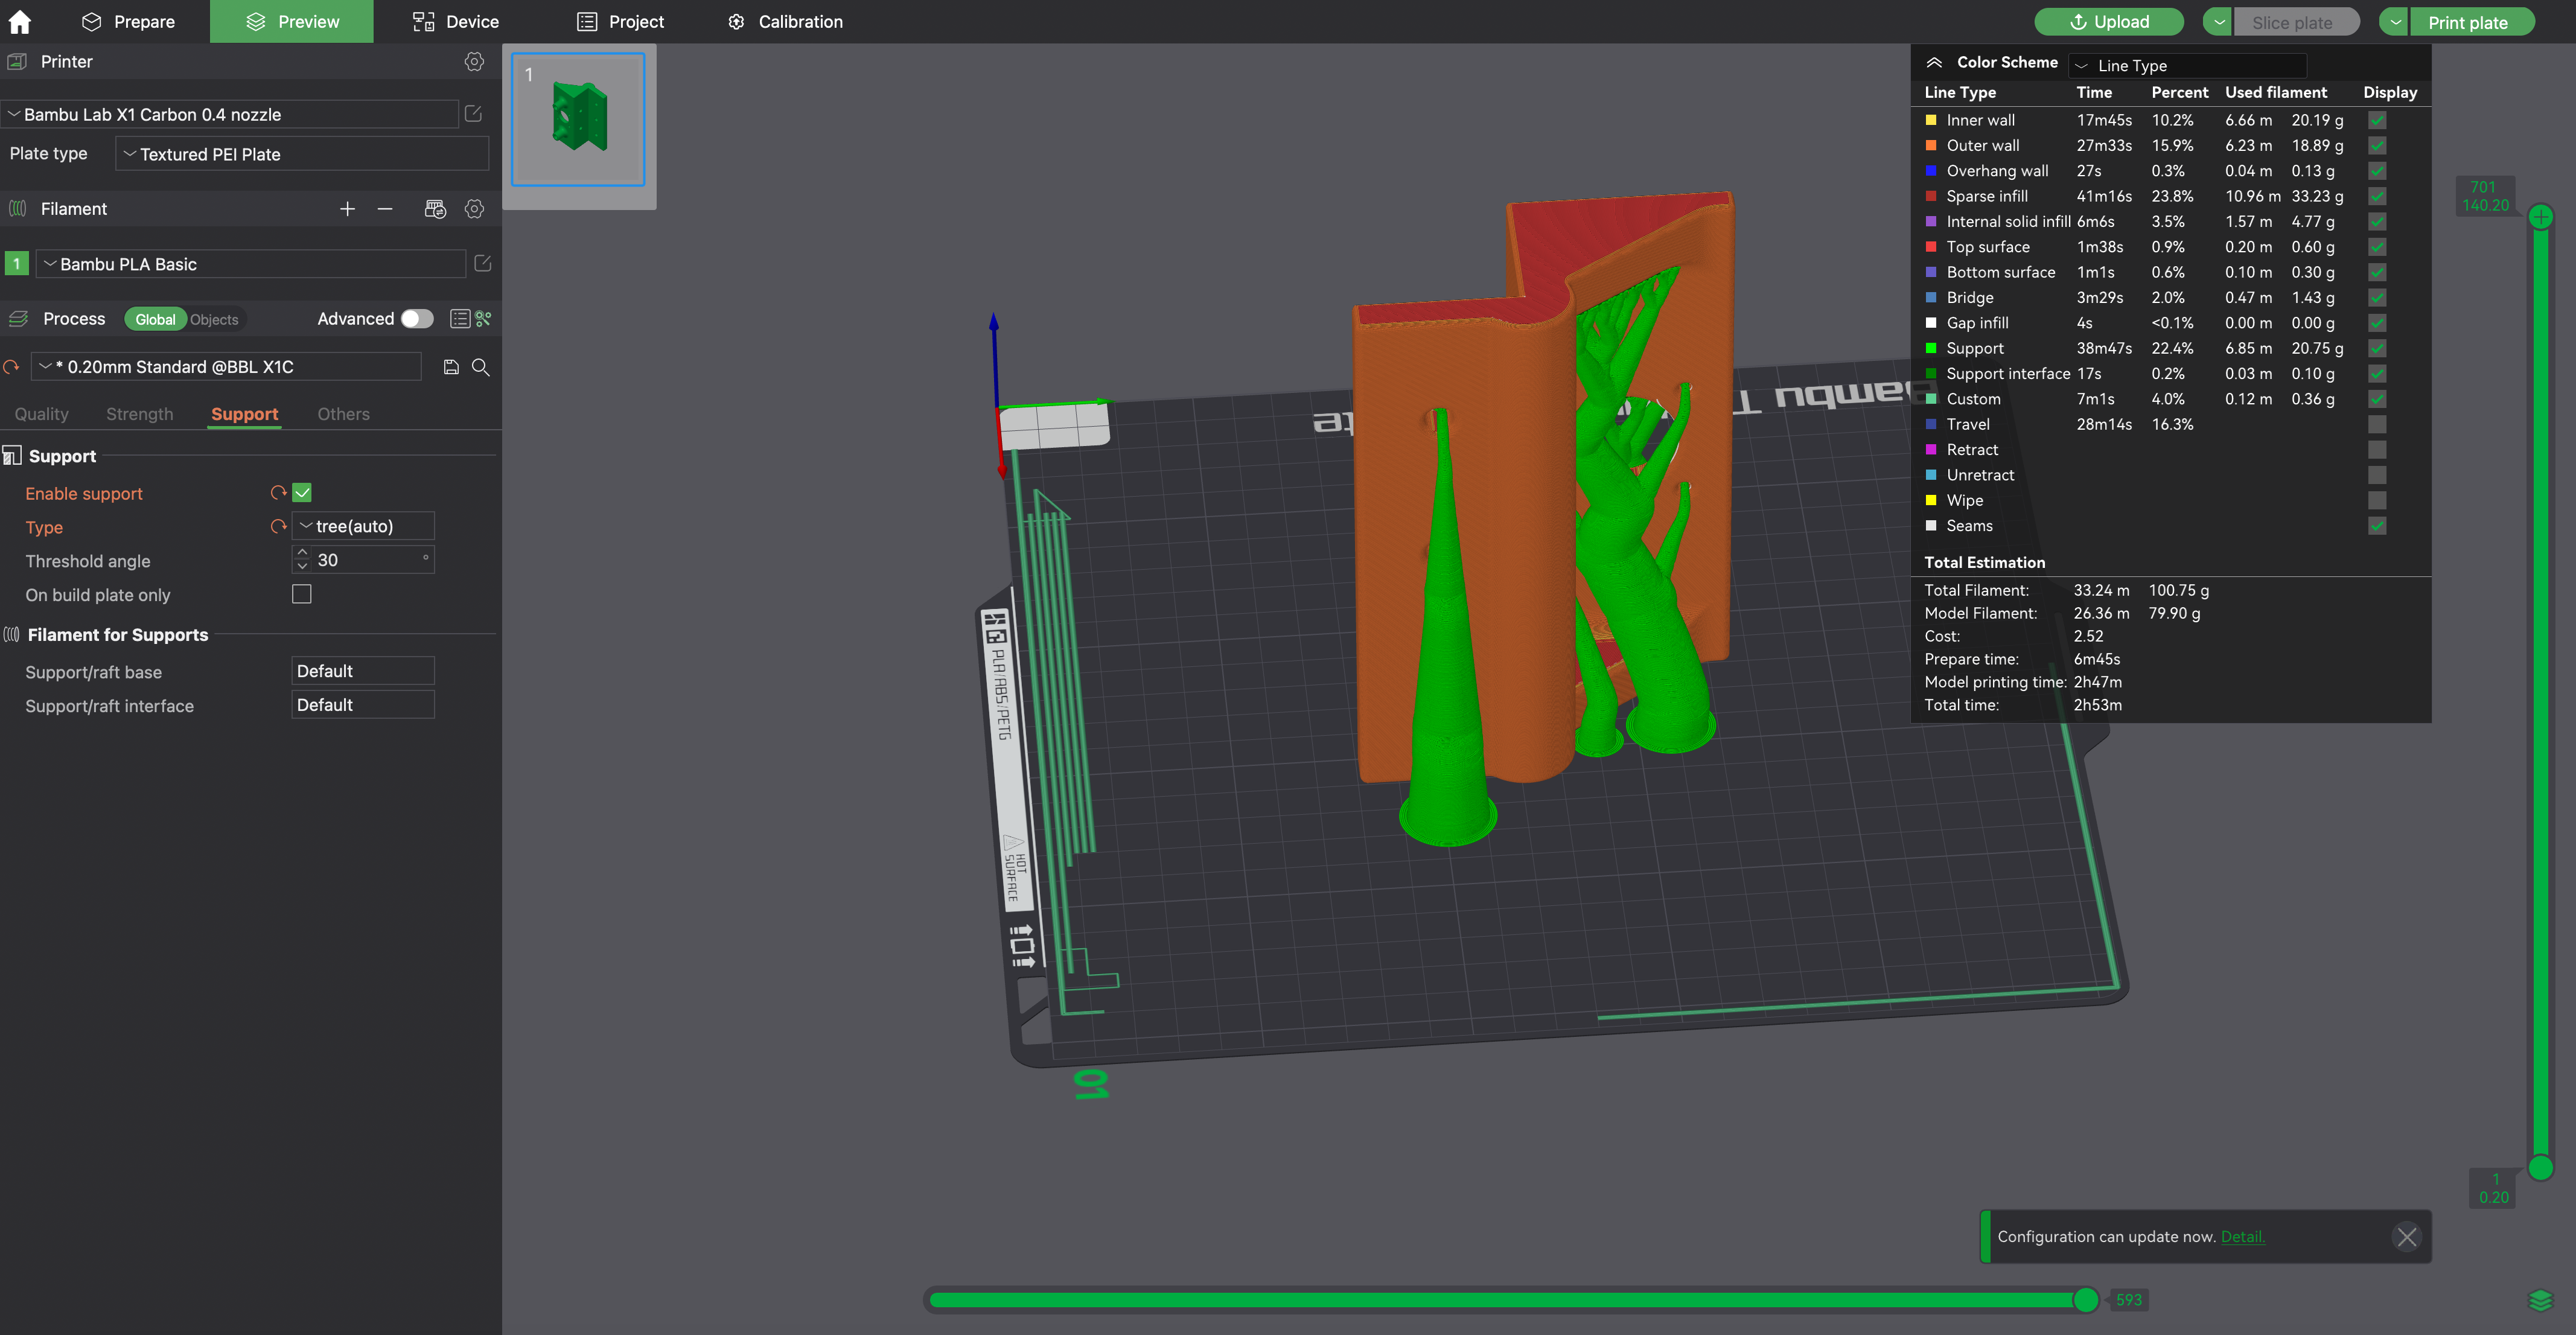Click the Preview tab
Viewport: 2576px width, 1335px height.
pyautogui.click(x=292, y=21)
